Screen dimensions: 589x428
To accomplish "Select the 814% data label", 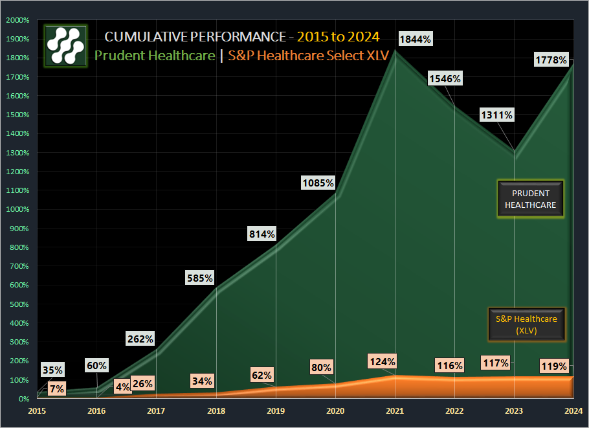I will tap(262, 234).
